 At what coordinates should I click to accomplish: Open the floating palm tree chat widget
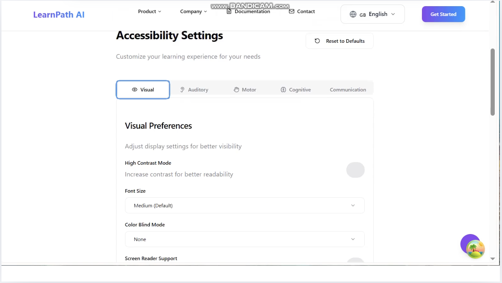pyautogui.click(x=475, y=249)
